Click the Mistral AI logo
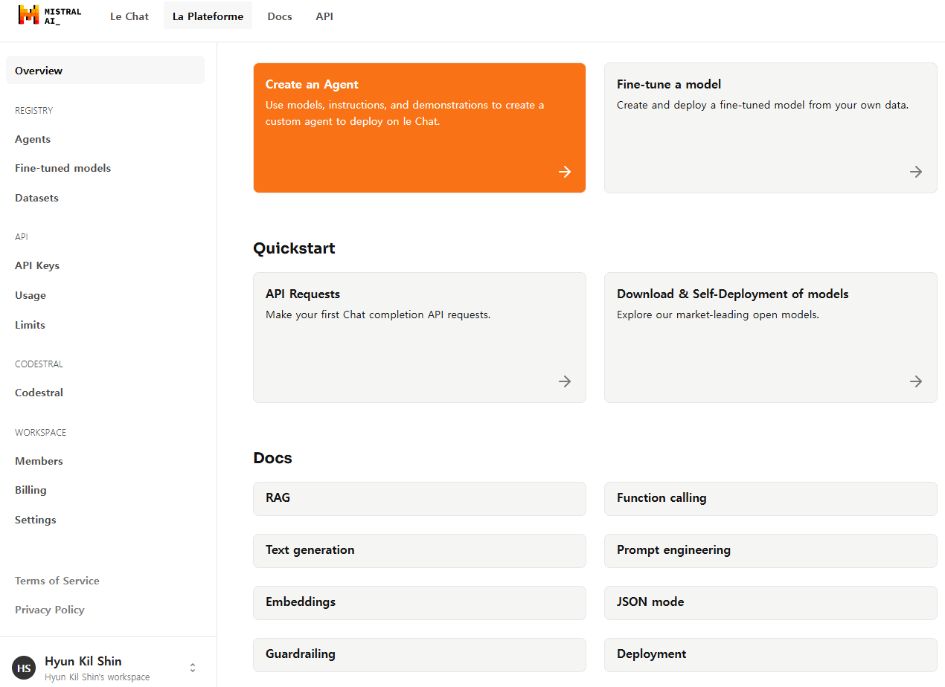The width and height of the screenshot is (945, 687). coord(50,16)
